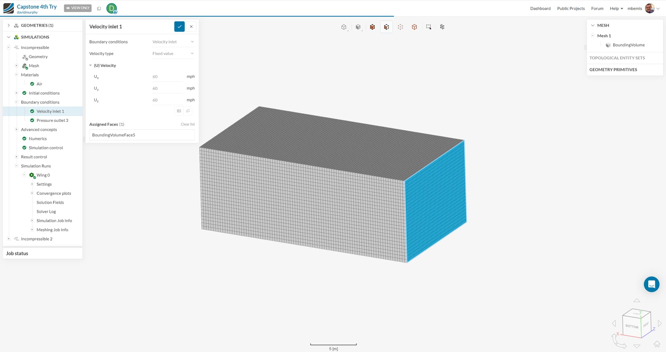
Task: Go to the Public Projects menu item
Action: [x=571, y=8]
